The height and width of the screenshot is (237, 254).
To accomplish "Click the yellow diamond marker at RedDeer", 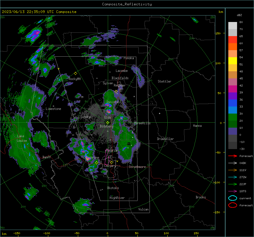I will pyautogui.click(x=116, y=92).
